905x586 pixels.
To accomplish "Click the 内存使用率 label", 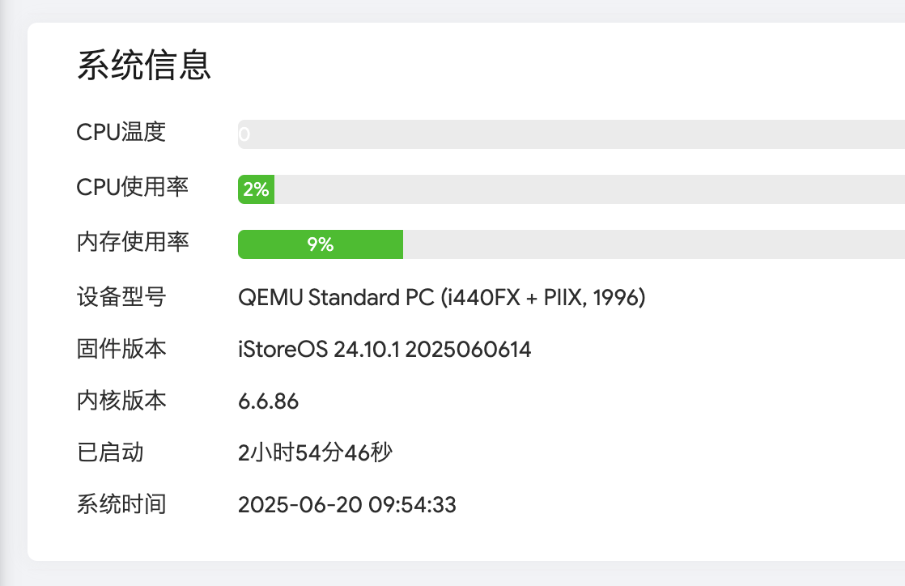I will 133,242.
